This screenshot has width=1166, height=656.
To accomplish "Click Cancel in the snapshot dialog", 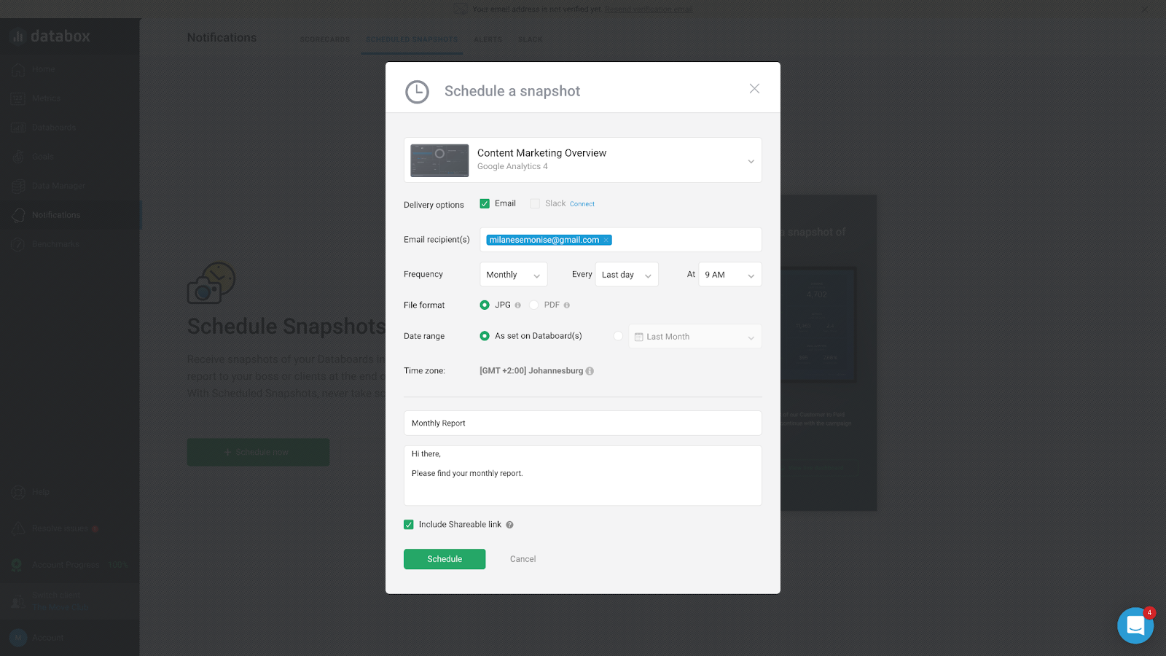I will coord(523,559).
